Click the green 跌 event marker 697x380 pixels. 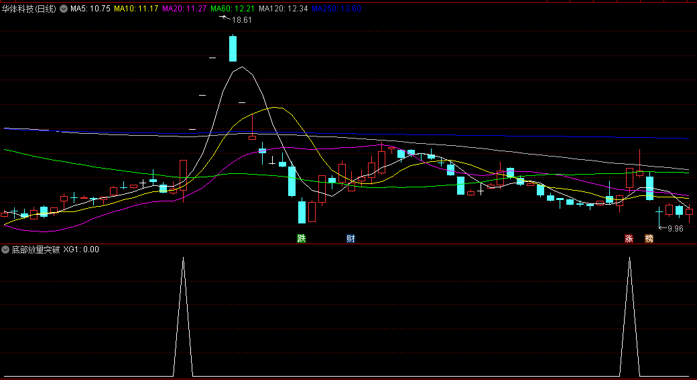302,239
